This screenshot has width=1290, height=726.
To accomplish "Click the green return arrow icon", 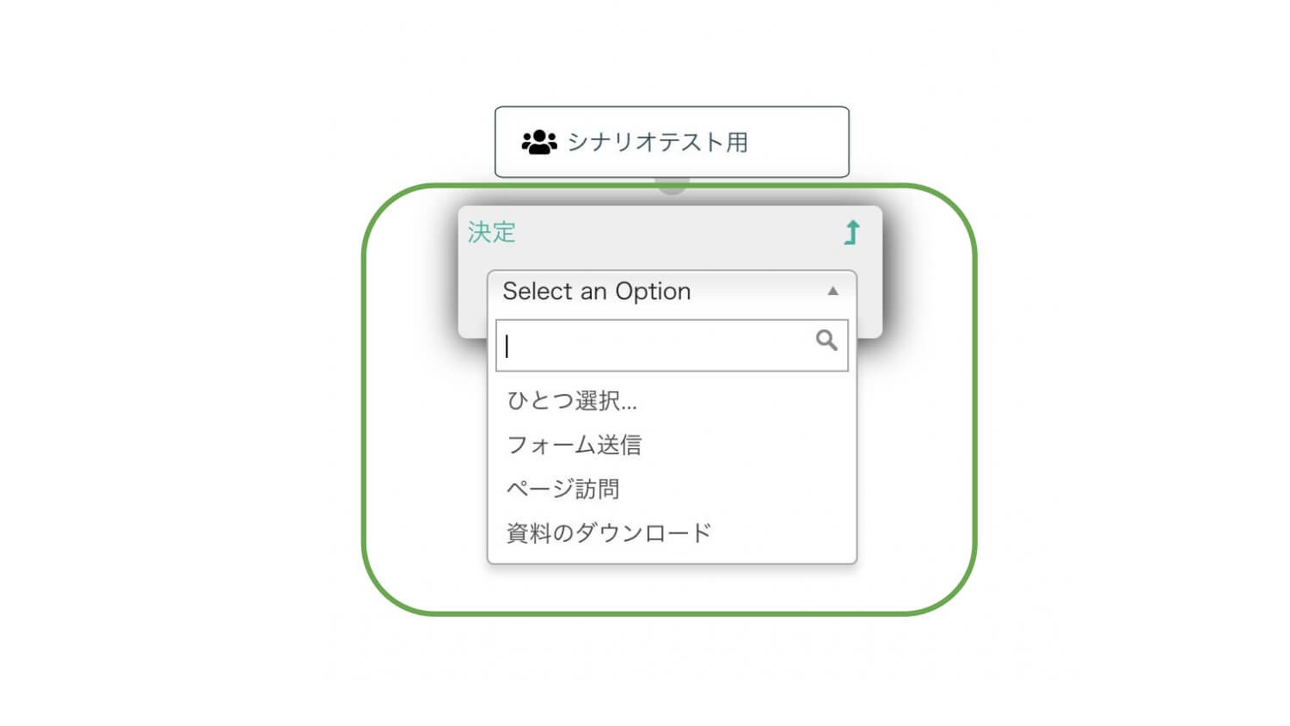I will pyautogui.click(x=851, y=232).
